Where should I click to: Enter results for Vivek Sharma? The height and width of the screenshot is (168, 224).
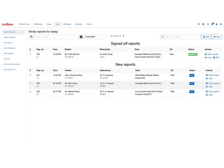tap(211, 54)
